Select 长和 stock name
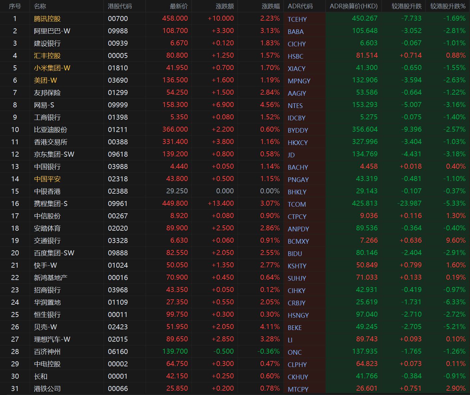Screen dimensions: 470x395 [41, 376]
